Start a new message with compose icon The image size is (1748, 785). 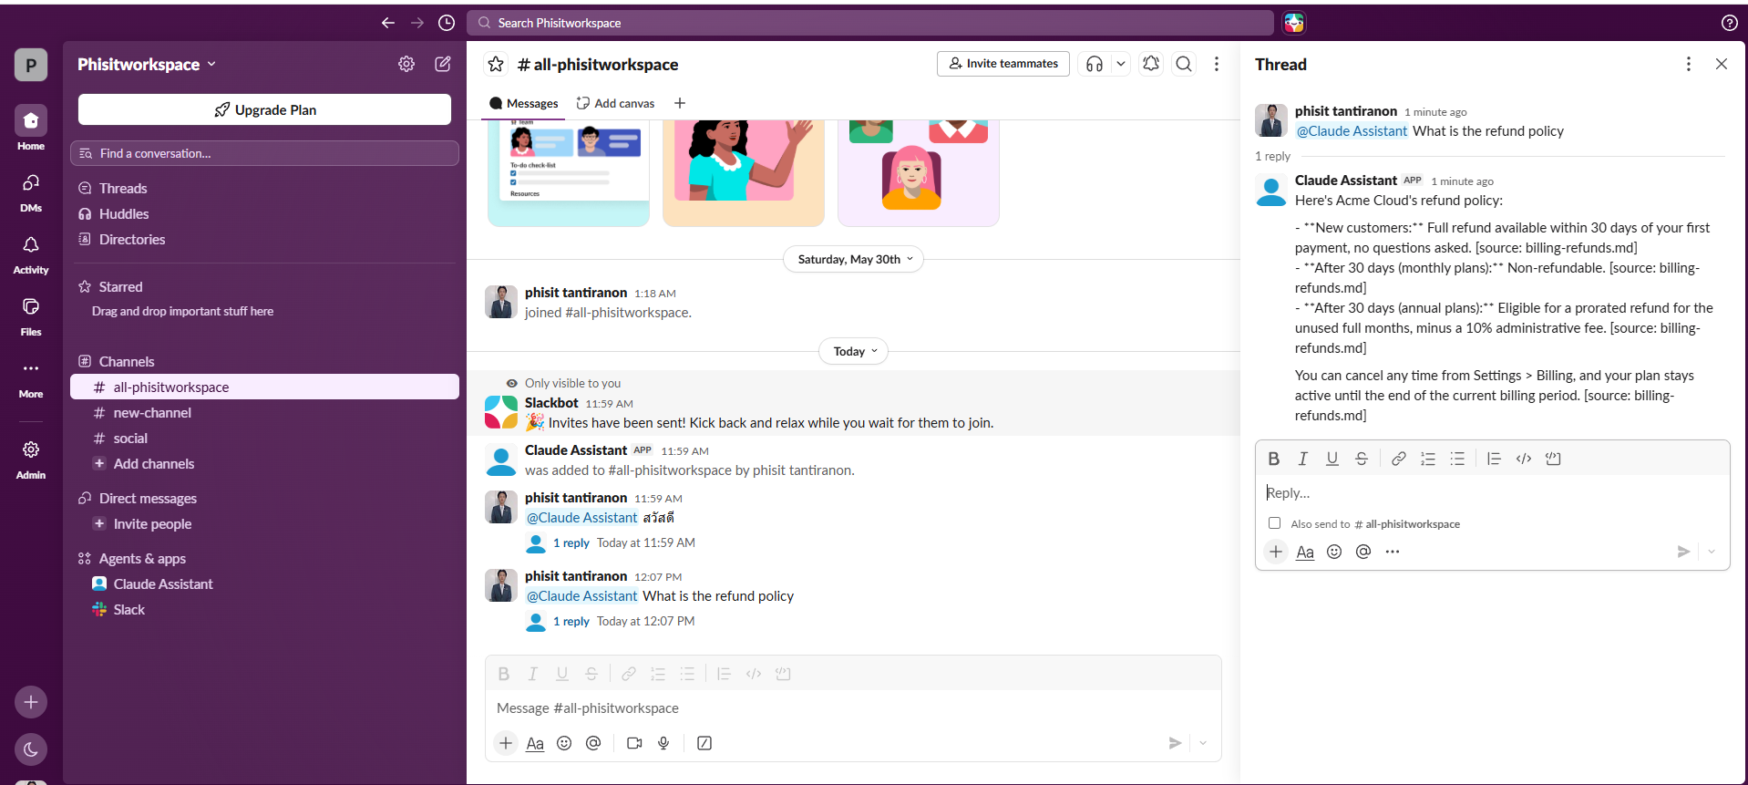click(443, 64)
